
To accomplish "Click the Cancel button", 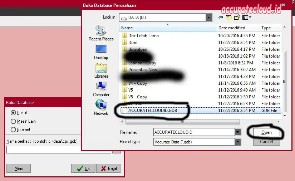I will point(266,142).
